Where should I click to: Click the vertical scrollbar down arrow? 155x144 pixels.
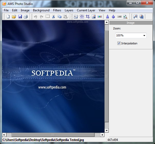click(107, 130)
